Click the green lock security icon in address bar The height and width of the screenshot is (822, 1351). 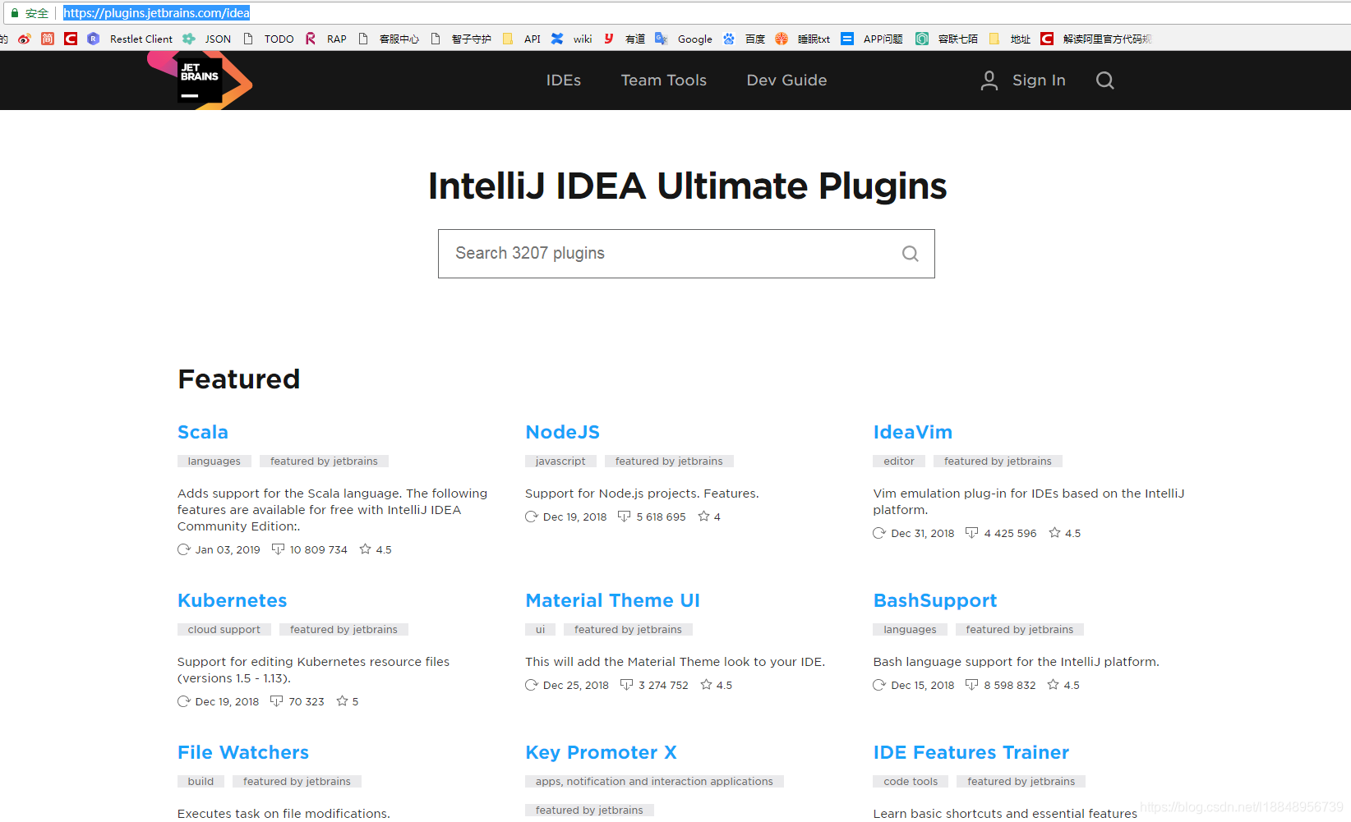click(x=14, y=13)
